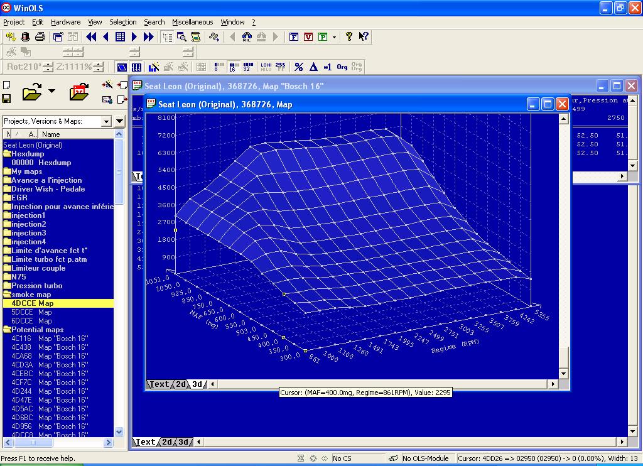Screen dimensions: 643x466
Task: Select the 4DCCE Map tree entry
Action: (x=58, y=303)
